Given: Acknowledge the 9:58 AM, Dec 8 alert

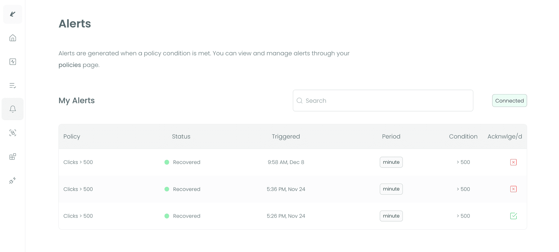Looking at the screenshot, I should (513, 162).
